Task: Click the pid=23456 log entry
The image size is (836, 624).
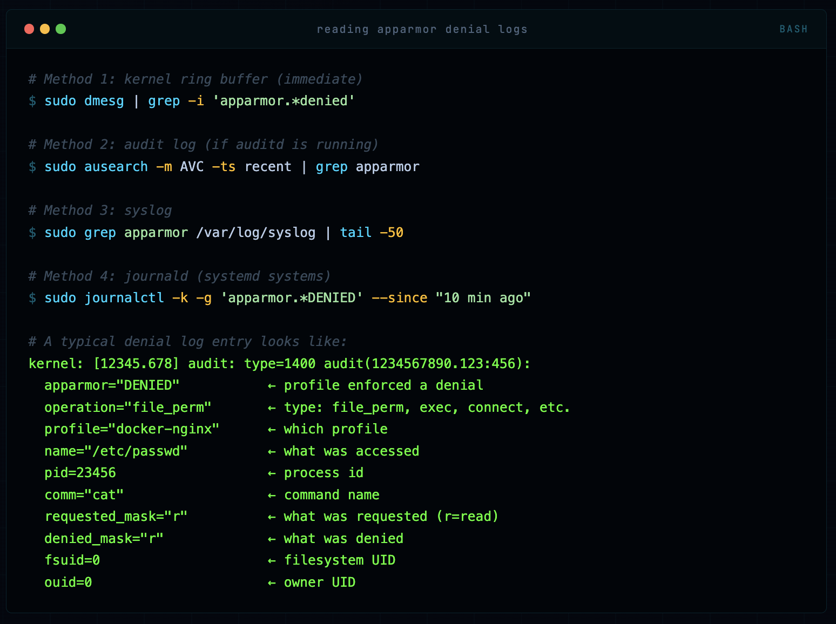Action: click(80, 473)
